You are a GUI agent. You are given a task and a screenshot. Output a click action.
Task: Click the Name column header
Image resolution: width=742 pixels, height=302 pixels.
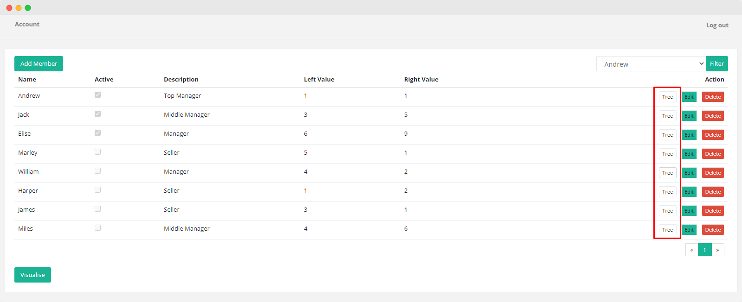[x=27, y=80]
